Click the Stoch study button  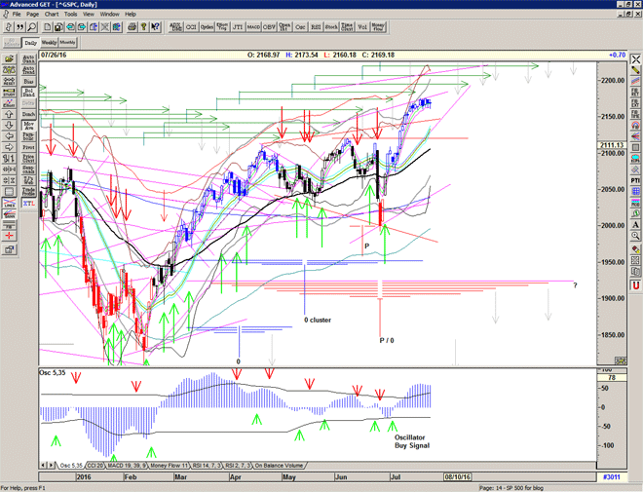333,28
